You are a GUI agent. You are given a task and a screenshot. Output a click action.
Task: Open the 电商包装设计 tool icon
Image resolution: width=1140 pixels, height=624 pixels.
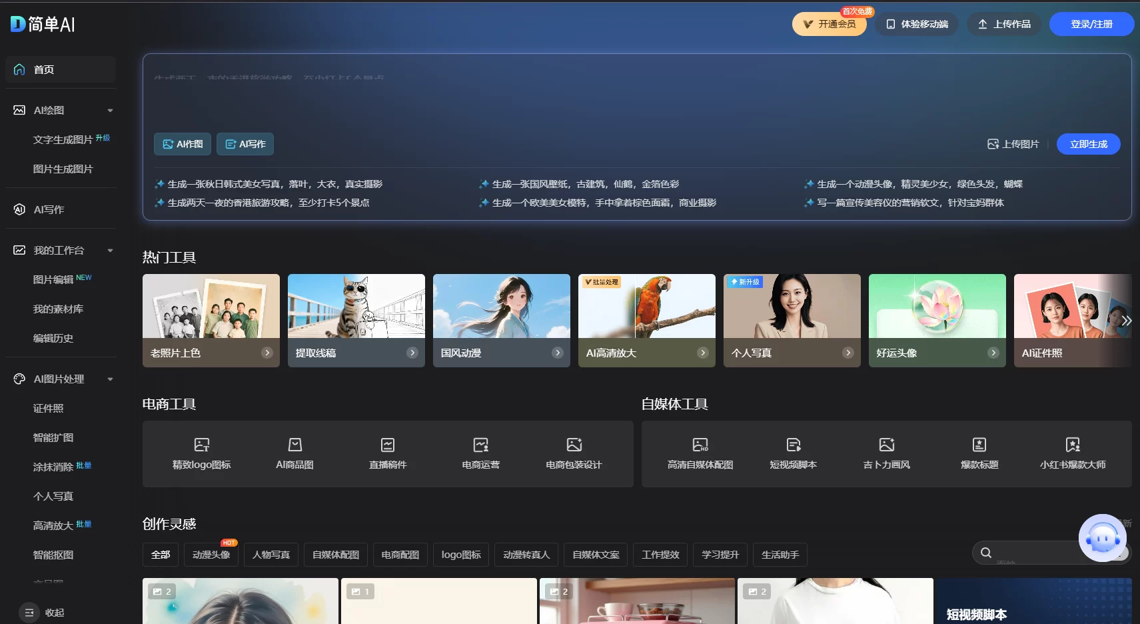tap(574, 445)
